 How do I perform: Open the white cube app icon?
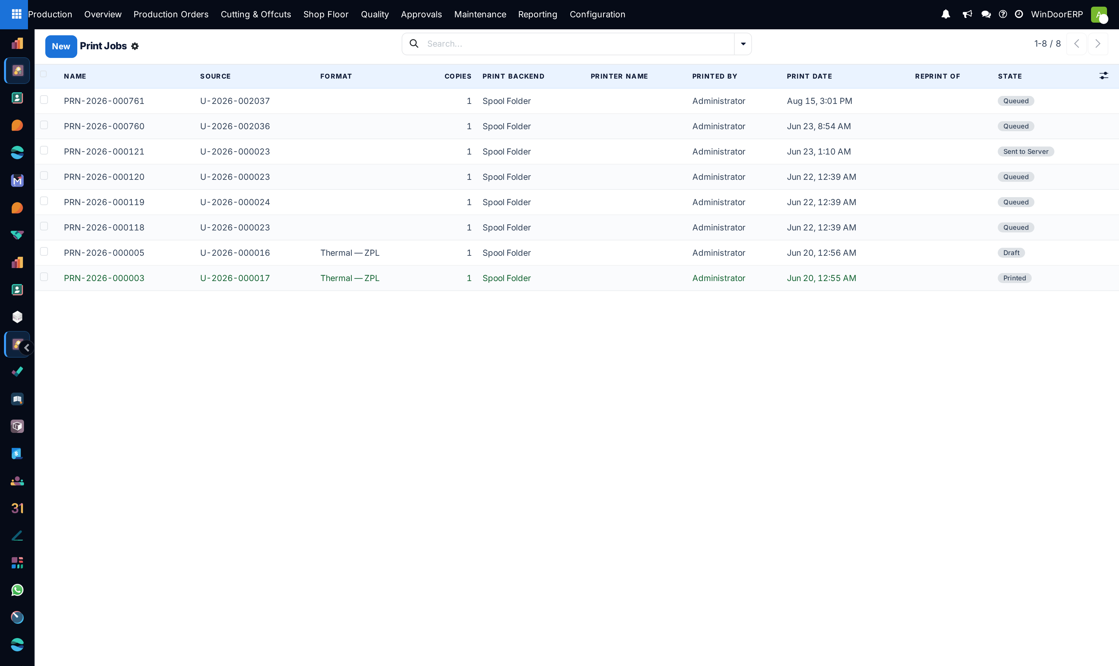[x=17, y=317]
